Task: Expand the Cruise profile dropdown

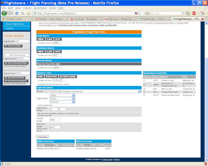Action: 74,99
